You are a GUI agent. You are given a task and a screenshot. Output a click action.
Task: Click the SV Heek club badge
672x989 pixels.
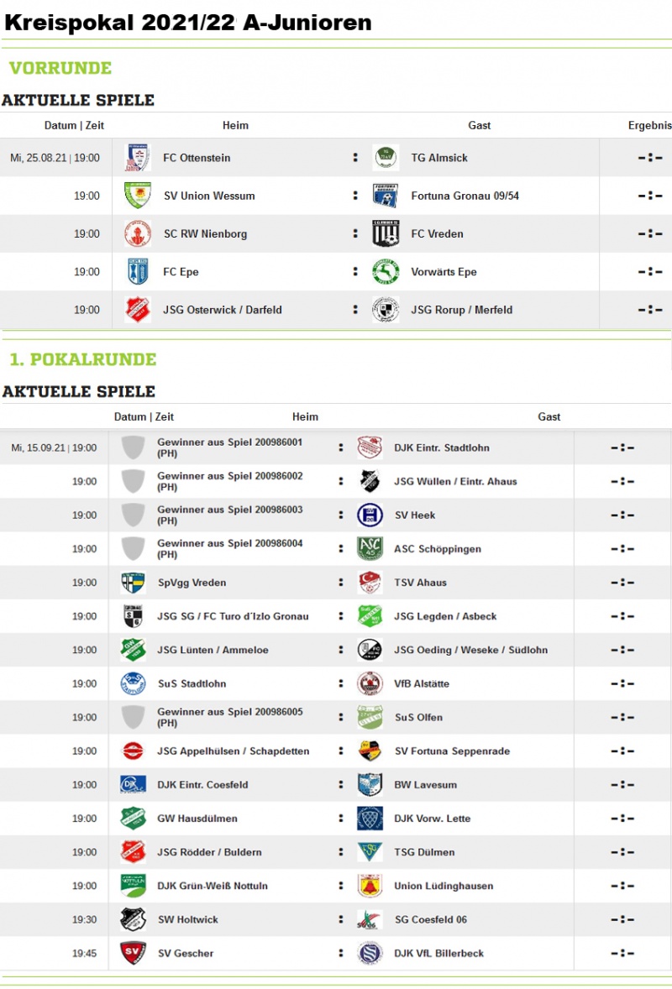pyautogui.click(x=370, y=515)
